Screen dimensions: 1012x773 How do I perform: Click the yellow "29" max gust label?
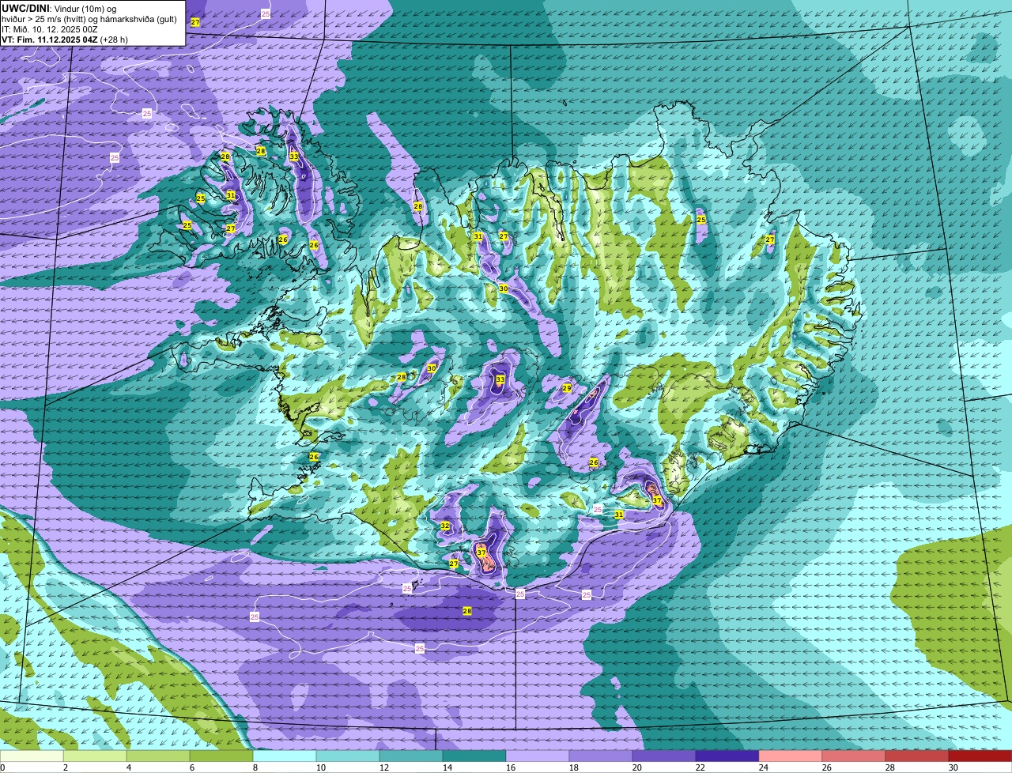567,387
